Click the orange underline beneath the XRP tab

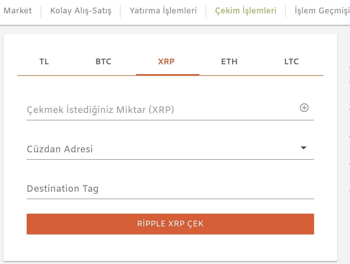168,75
